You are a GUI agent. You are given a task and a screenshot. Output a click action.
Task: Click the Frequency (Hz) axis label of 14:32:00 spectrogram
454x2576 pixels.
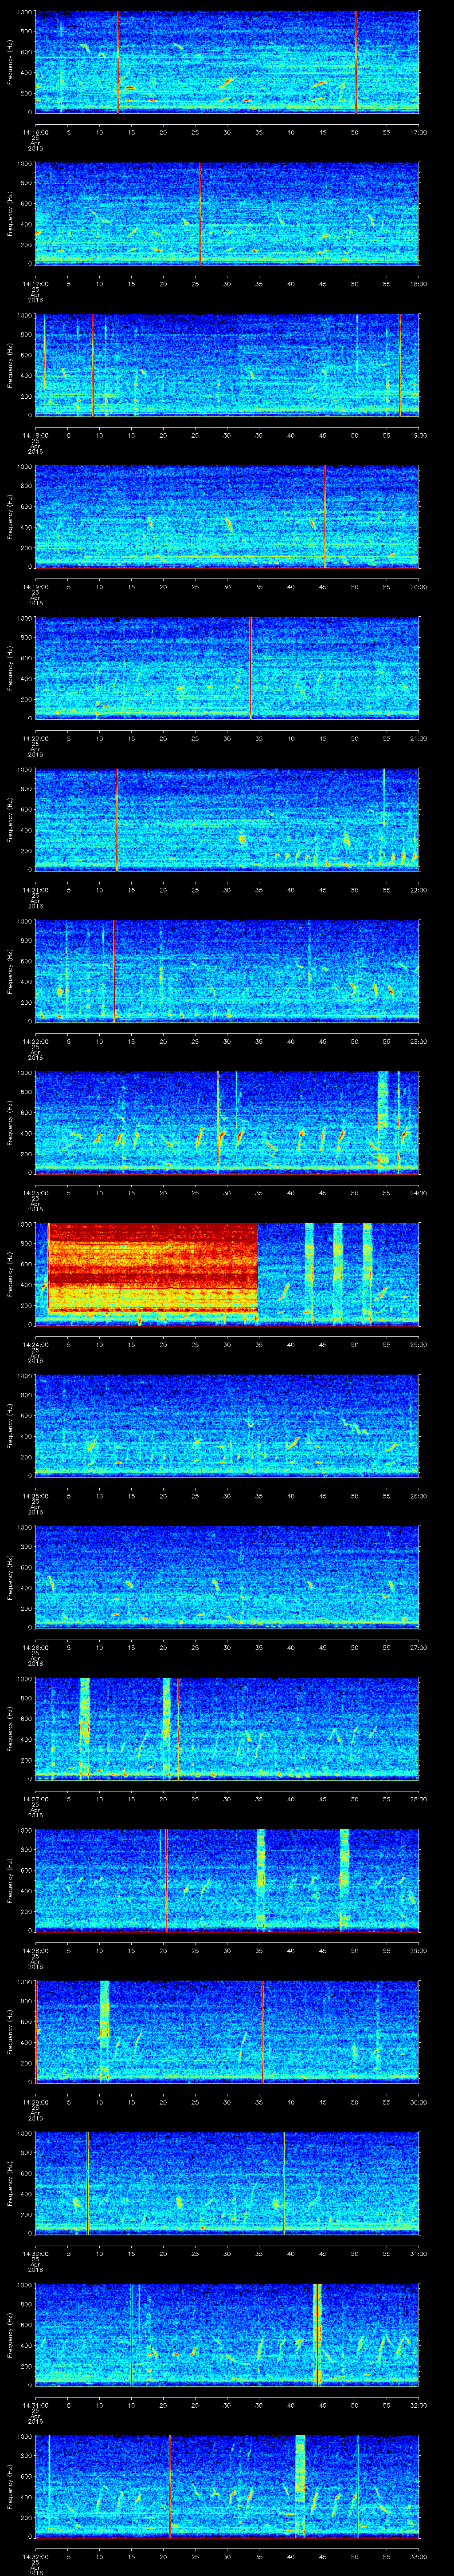10,2486
